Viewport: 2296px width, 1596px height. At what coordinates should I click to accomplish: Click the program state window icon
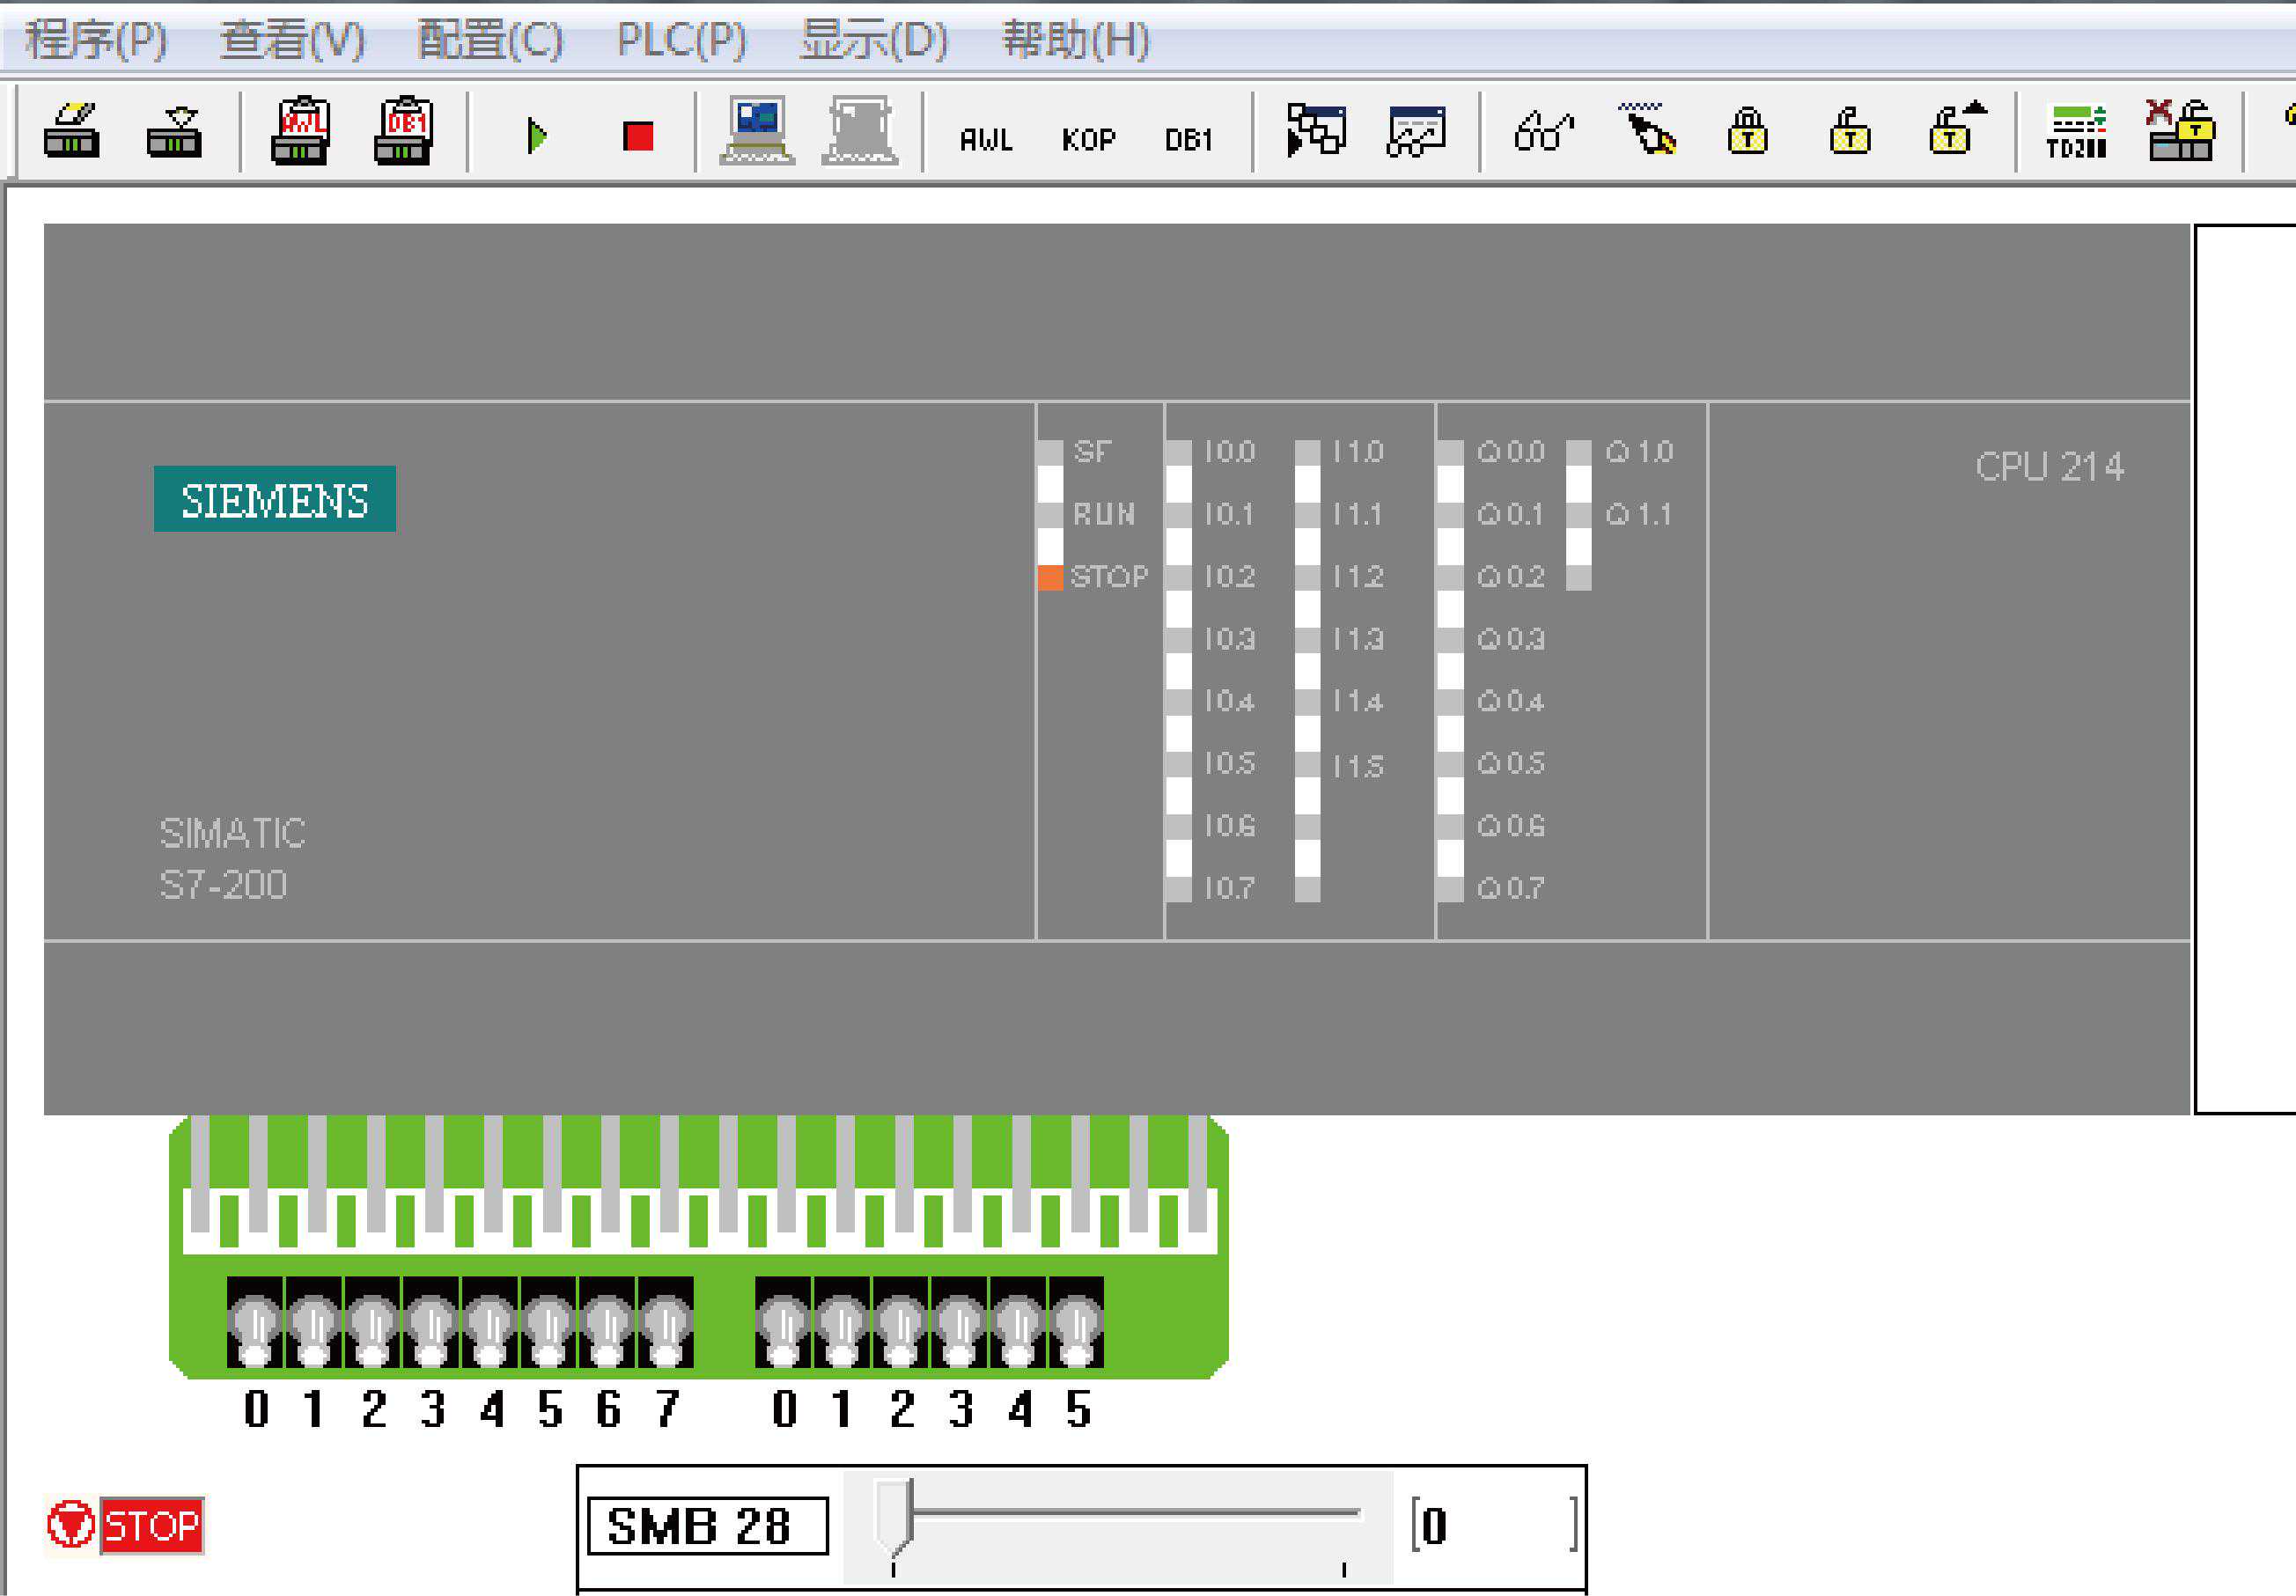[1316, 131]
